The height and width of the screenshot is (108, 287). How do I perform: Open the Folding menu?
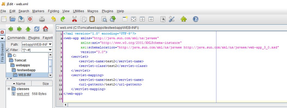pyautogui.click(x=53, y=11)
